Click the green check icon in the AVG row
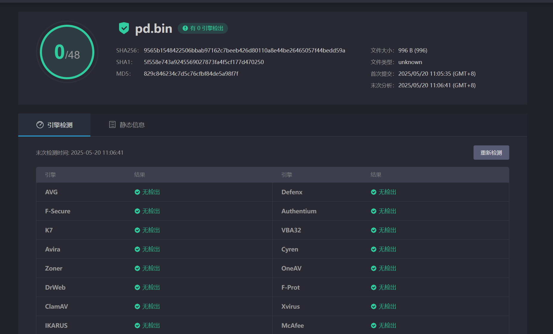 point(137,192)
